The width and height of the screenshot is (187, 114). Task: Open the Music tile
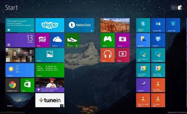tap(108, 55)
